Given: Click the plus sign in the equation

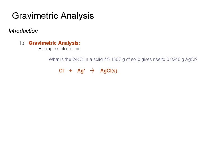Looking at the screenshot, I should click(71, 71).
